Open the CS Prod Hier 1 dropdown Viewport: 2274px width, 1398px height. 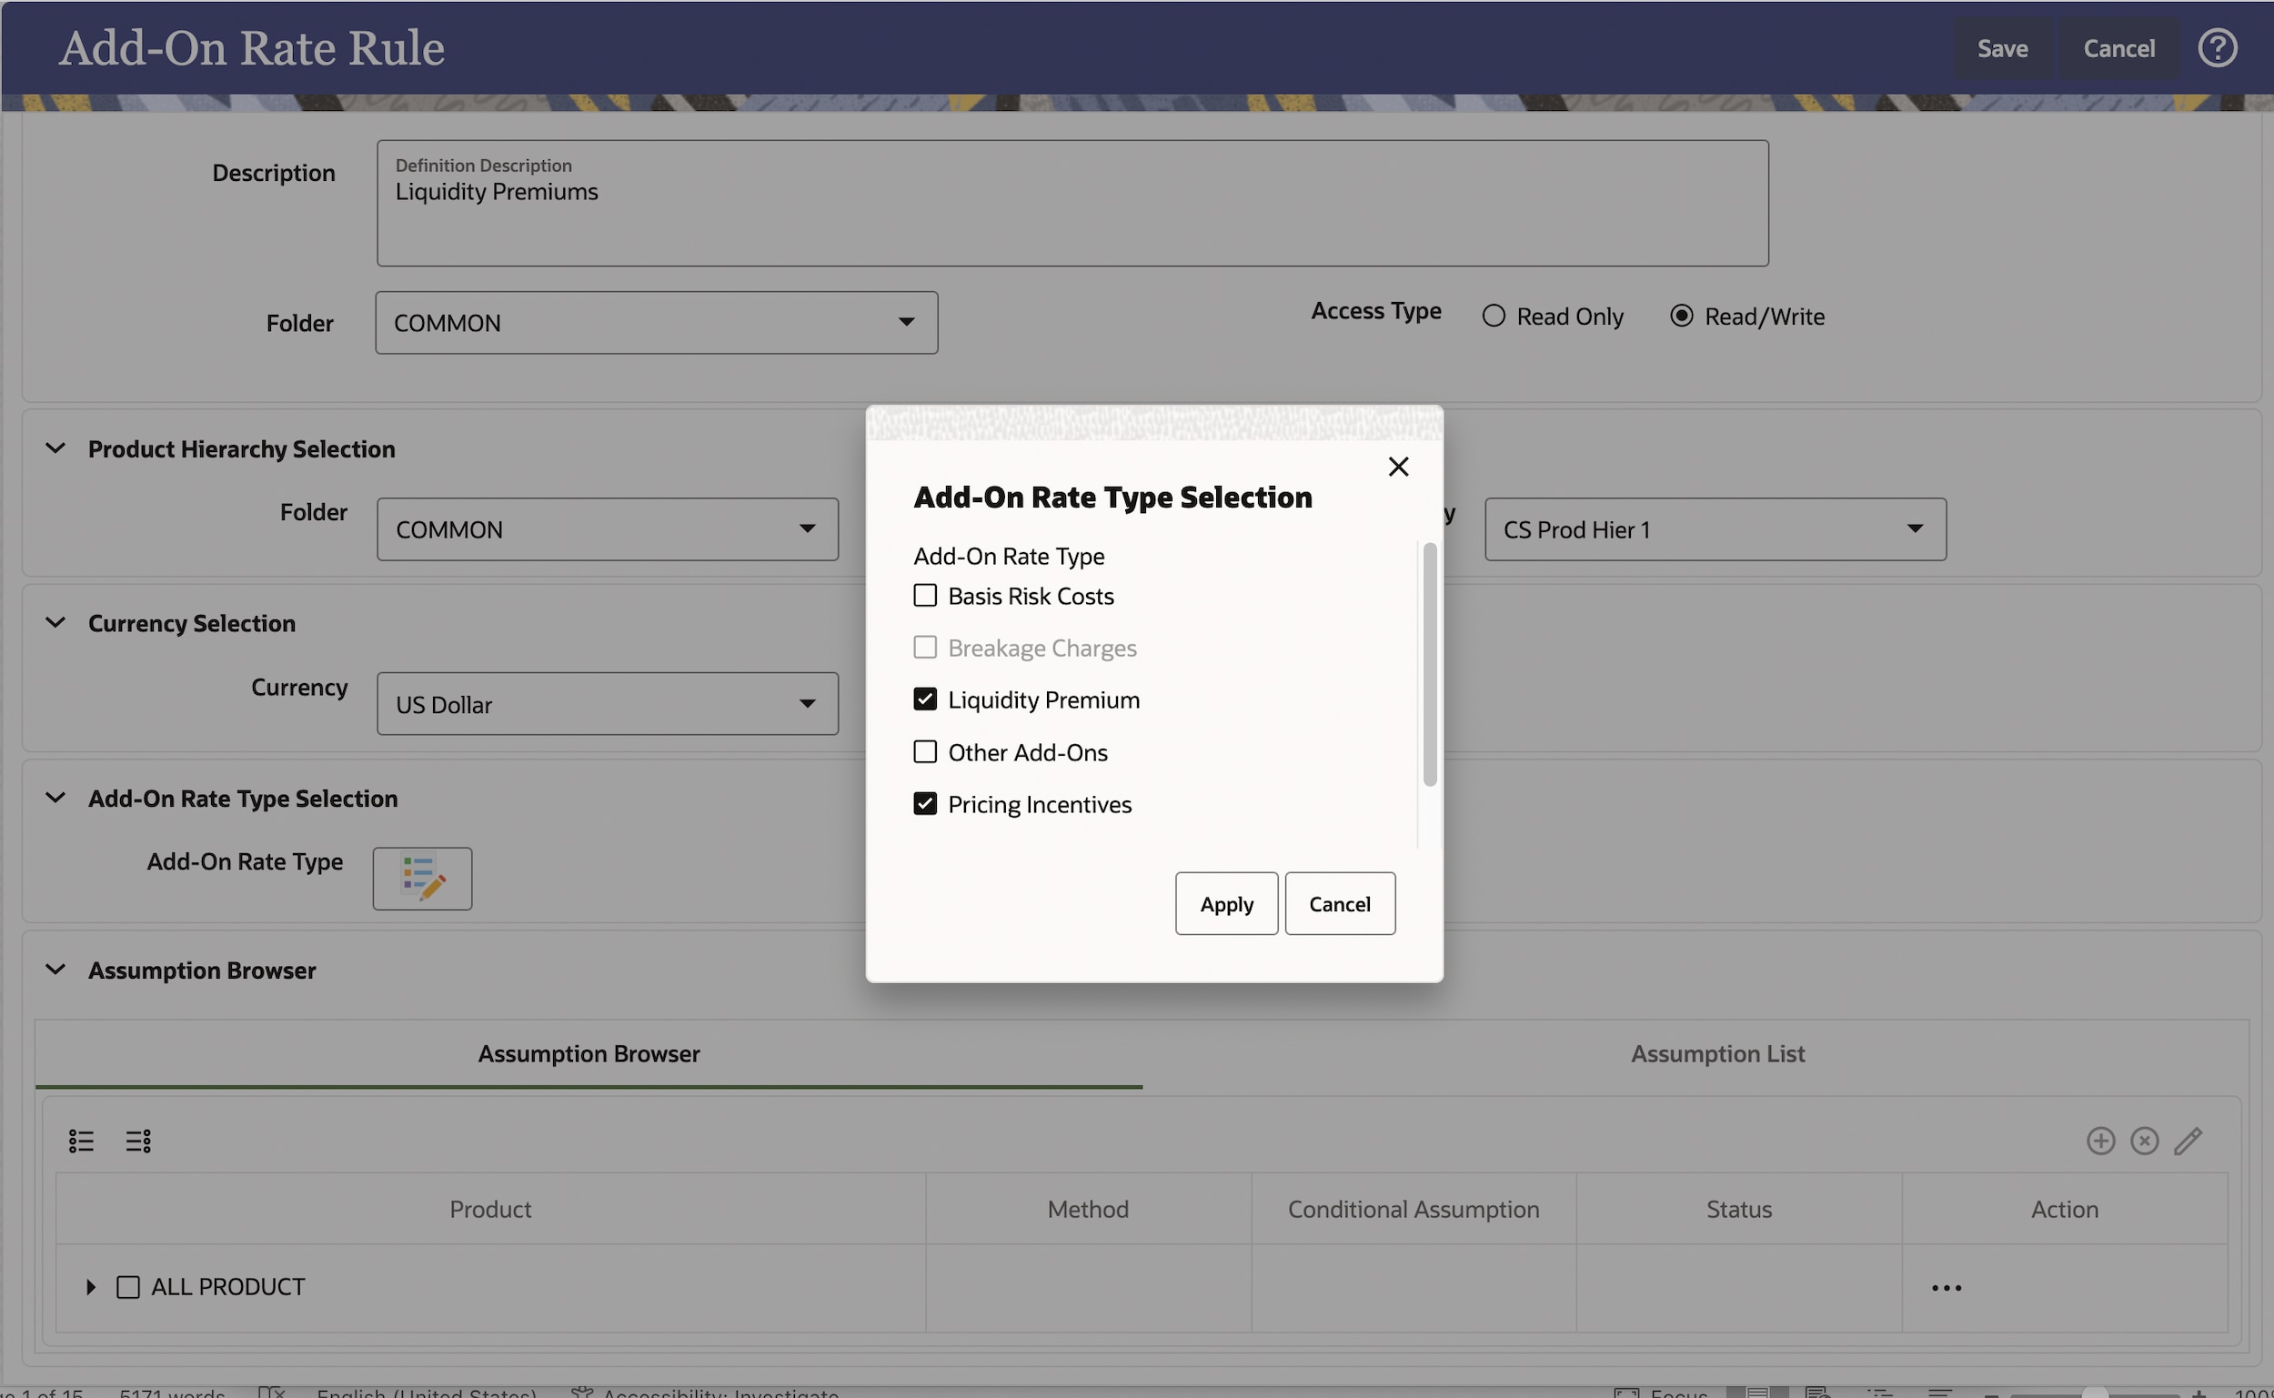point(1715,529)
